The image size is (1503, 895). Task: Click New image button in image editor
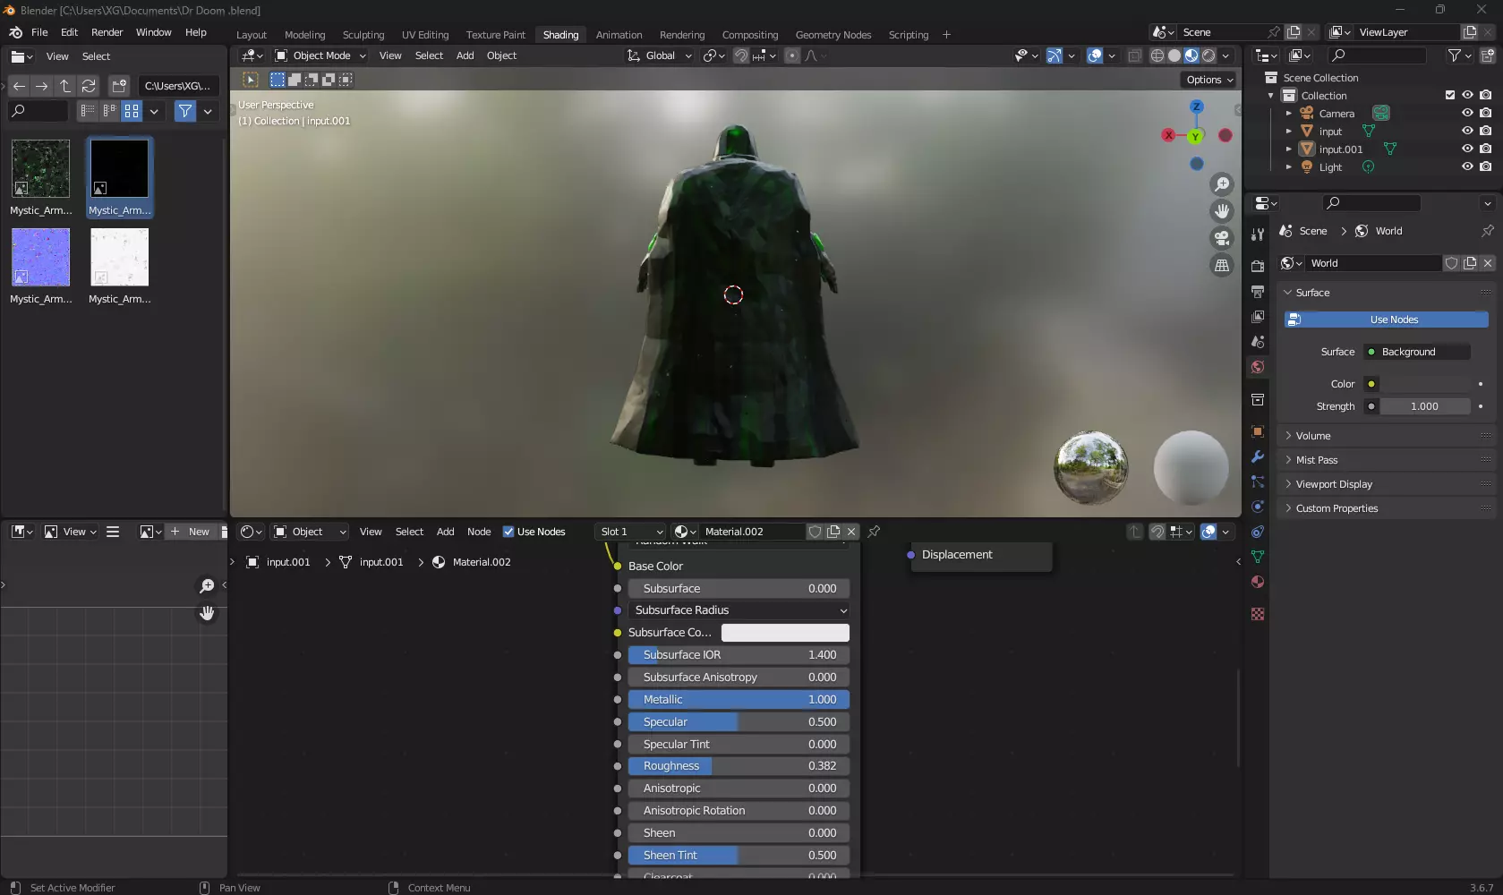[x=192, y=532]
